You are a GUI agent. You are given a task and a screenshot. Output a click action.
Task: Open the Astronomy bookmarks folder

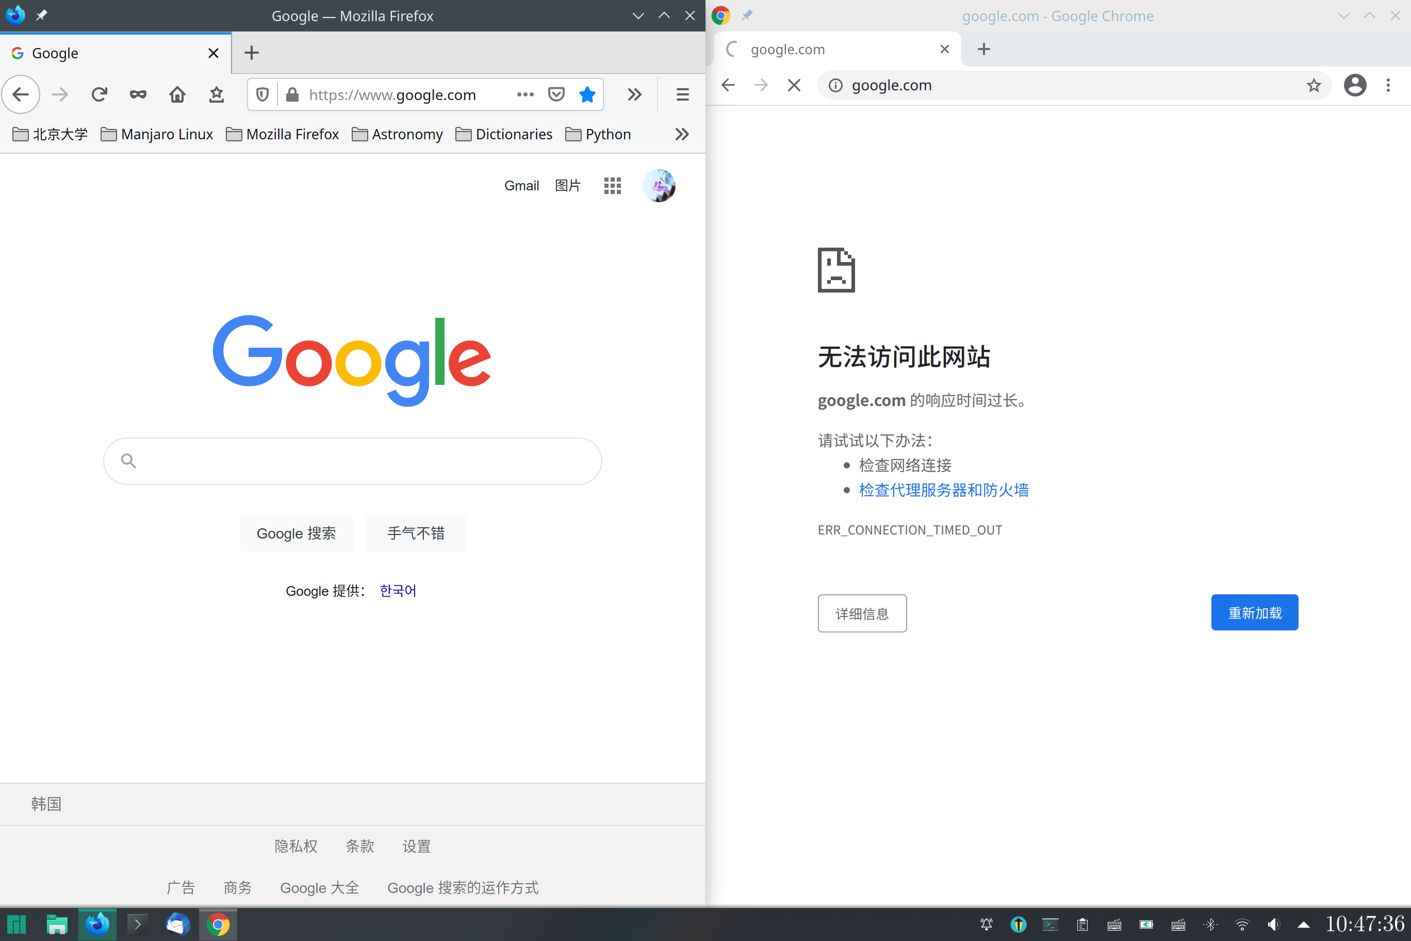(x=397, y=134)
